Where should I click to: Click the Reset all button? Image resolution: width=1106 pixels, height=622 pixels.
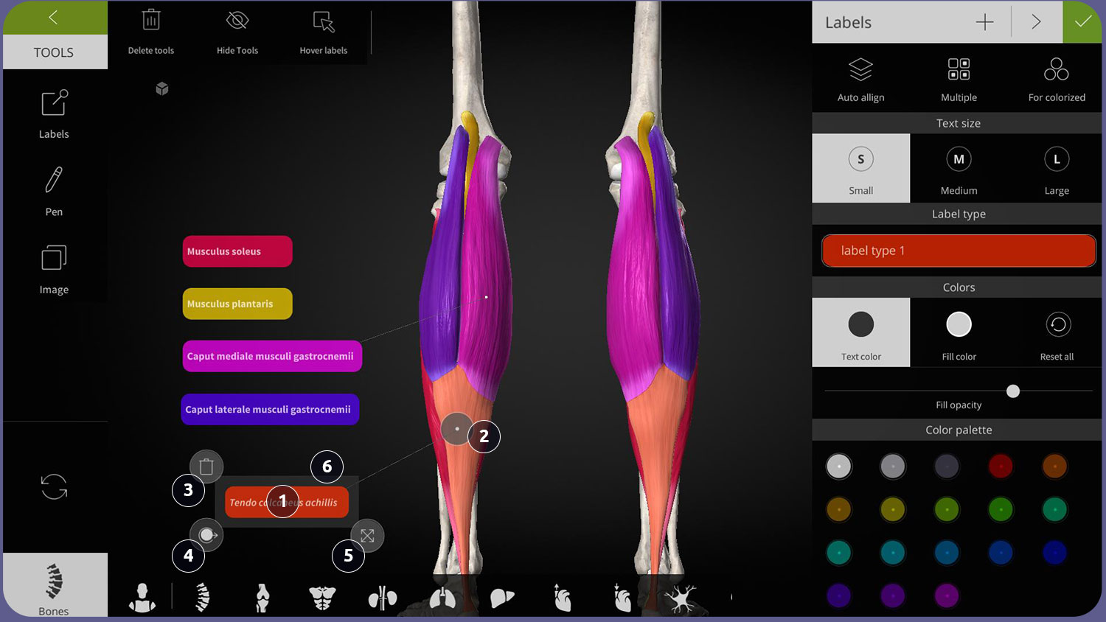(1057, 332)
